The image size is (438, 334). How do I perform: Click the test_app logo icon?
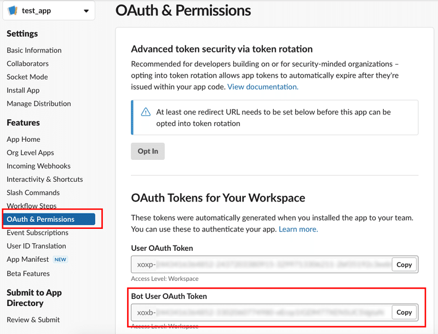13,11
